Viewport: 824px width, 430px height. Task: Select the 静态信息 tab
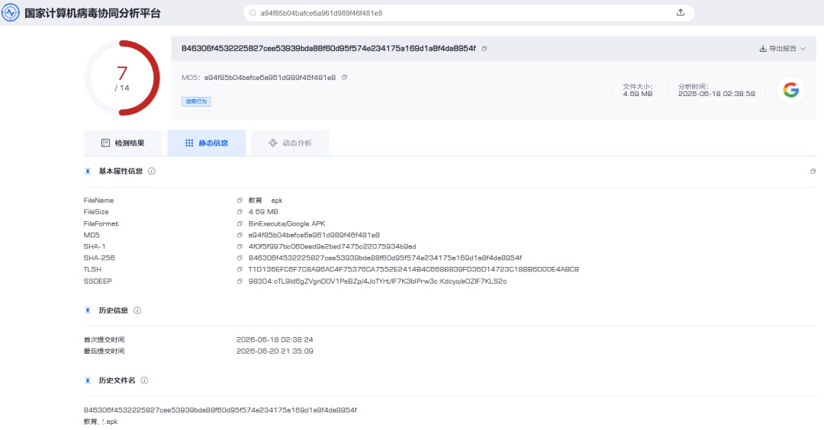pos(207,143)
